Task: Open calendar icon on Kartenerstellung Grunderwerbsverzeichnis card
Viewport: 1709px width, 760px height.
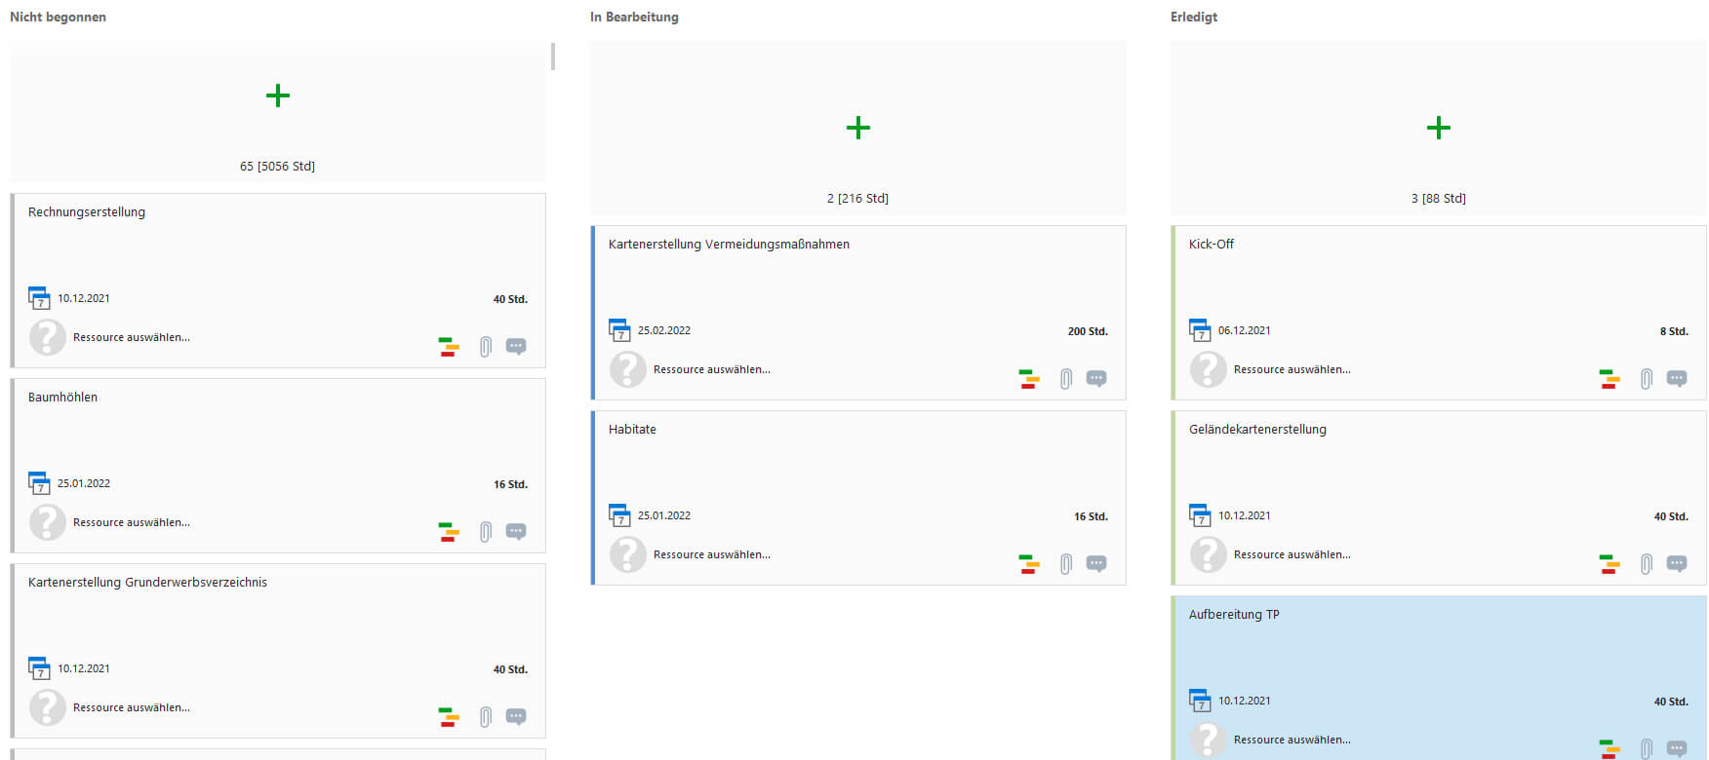Action: [x=39, y=668]
